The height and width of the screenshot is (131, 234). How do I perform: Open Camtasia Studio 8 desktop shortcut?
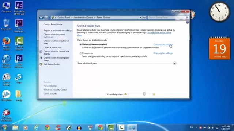(19, 44)
